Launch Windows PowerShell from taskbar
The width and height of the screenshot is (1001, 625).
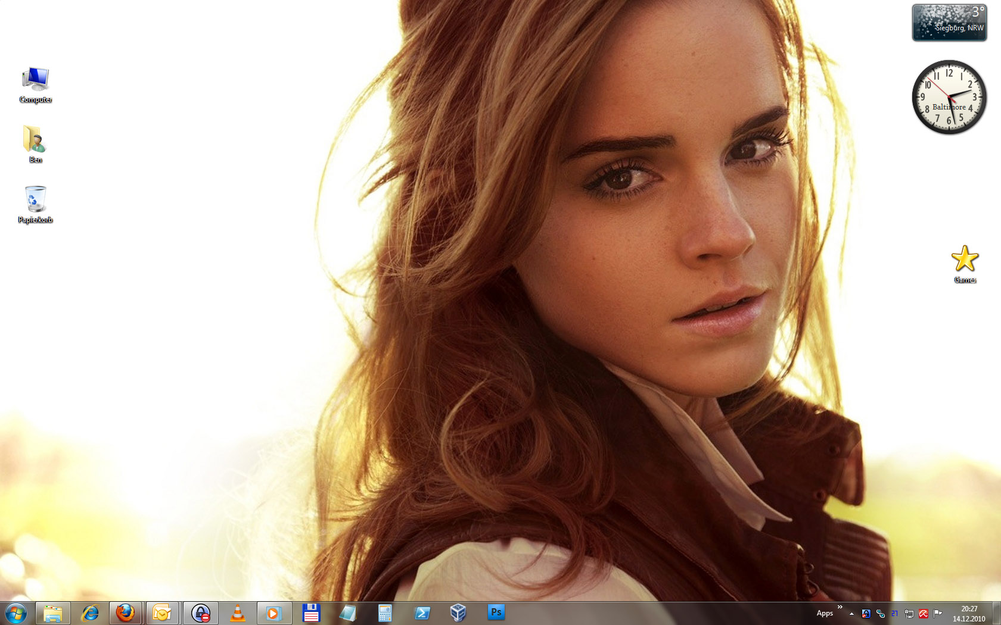coord(422,613)
